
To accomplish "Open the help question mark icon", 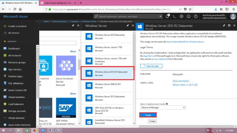I will click(x=195, y=16).
